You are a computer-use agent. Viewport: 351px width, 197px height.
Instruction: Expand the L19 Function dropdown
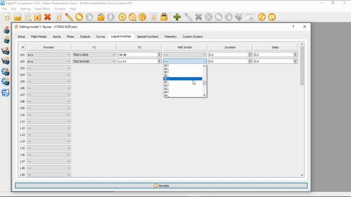(x=49, y=175)
